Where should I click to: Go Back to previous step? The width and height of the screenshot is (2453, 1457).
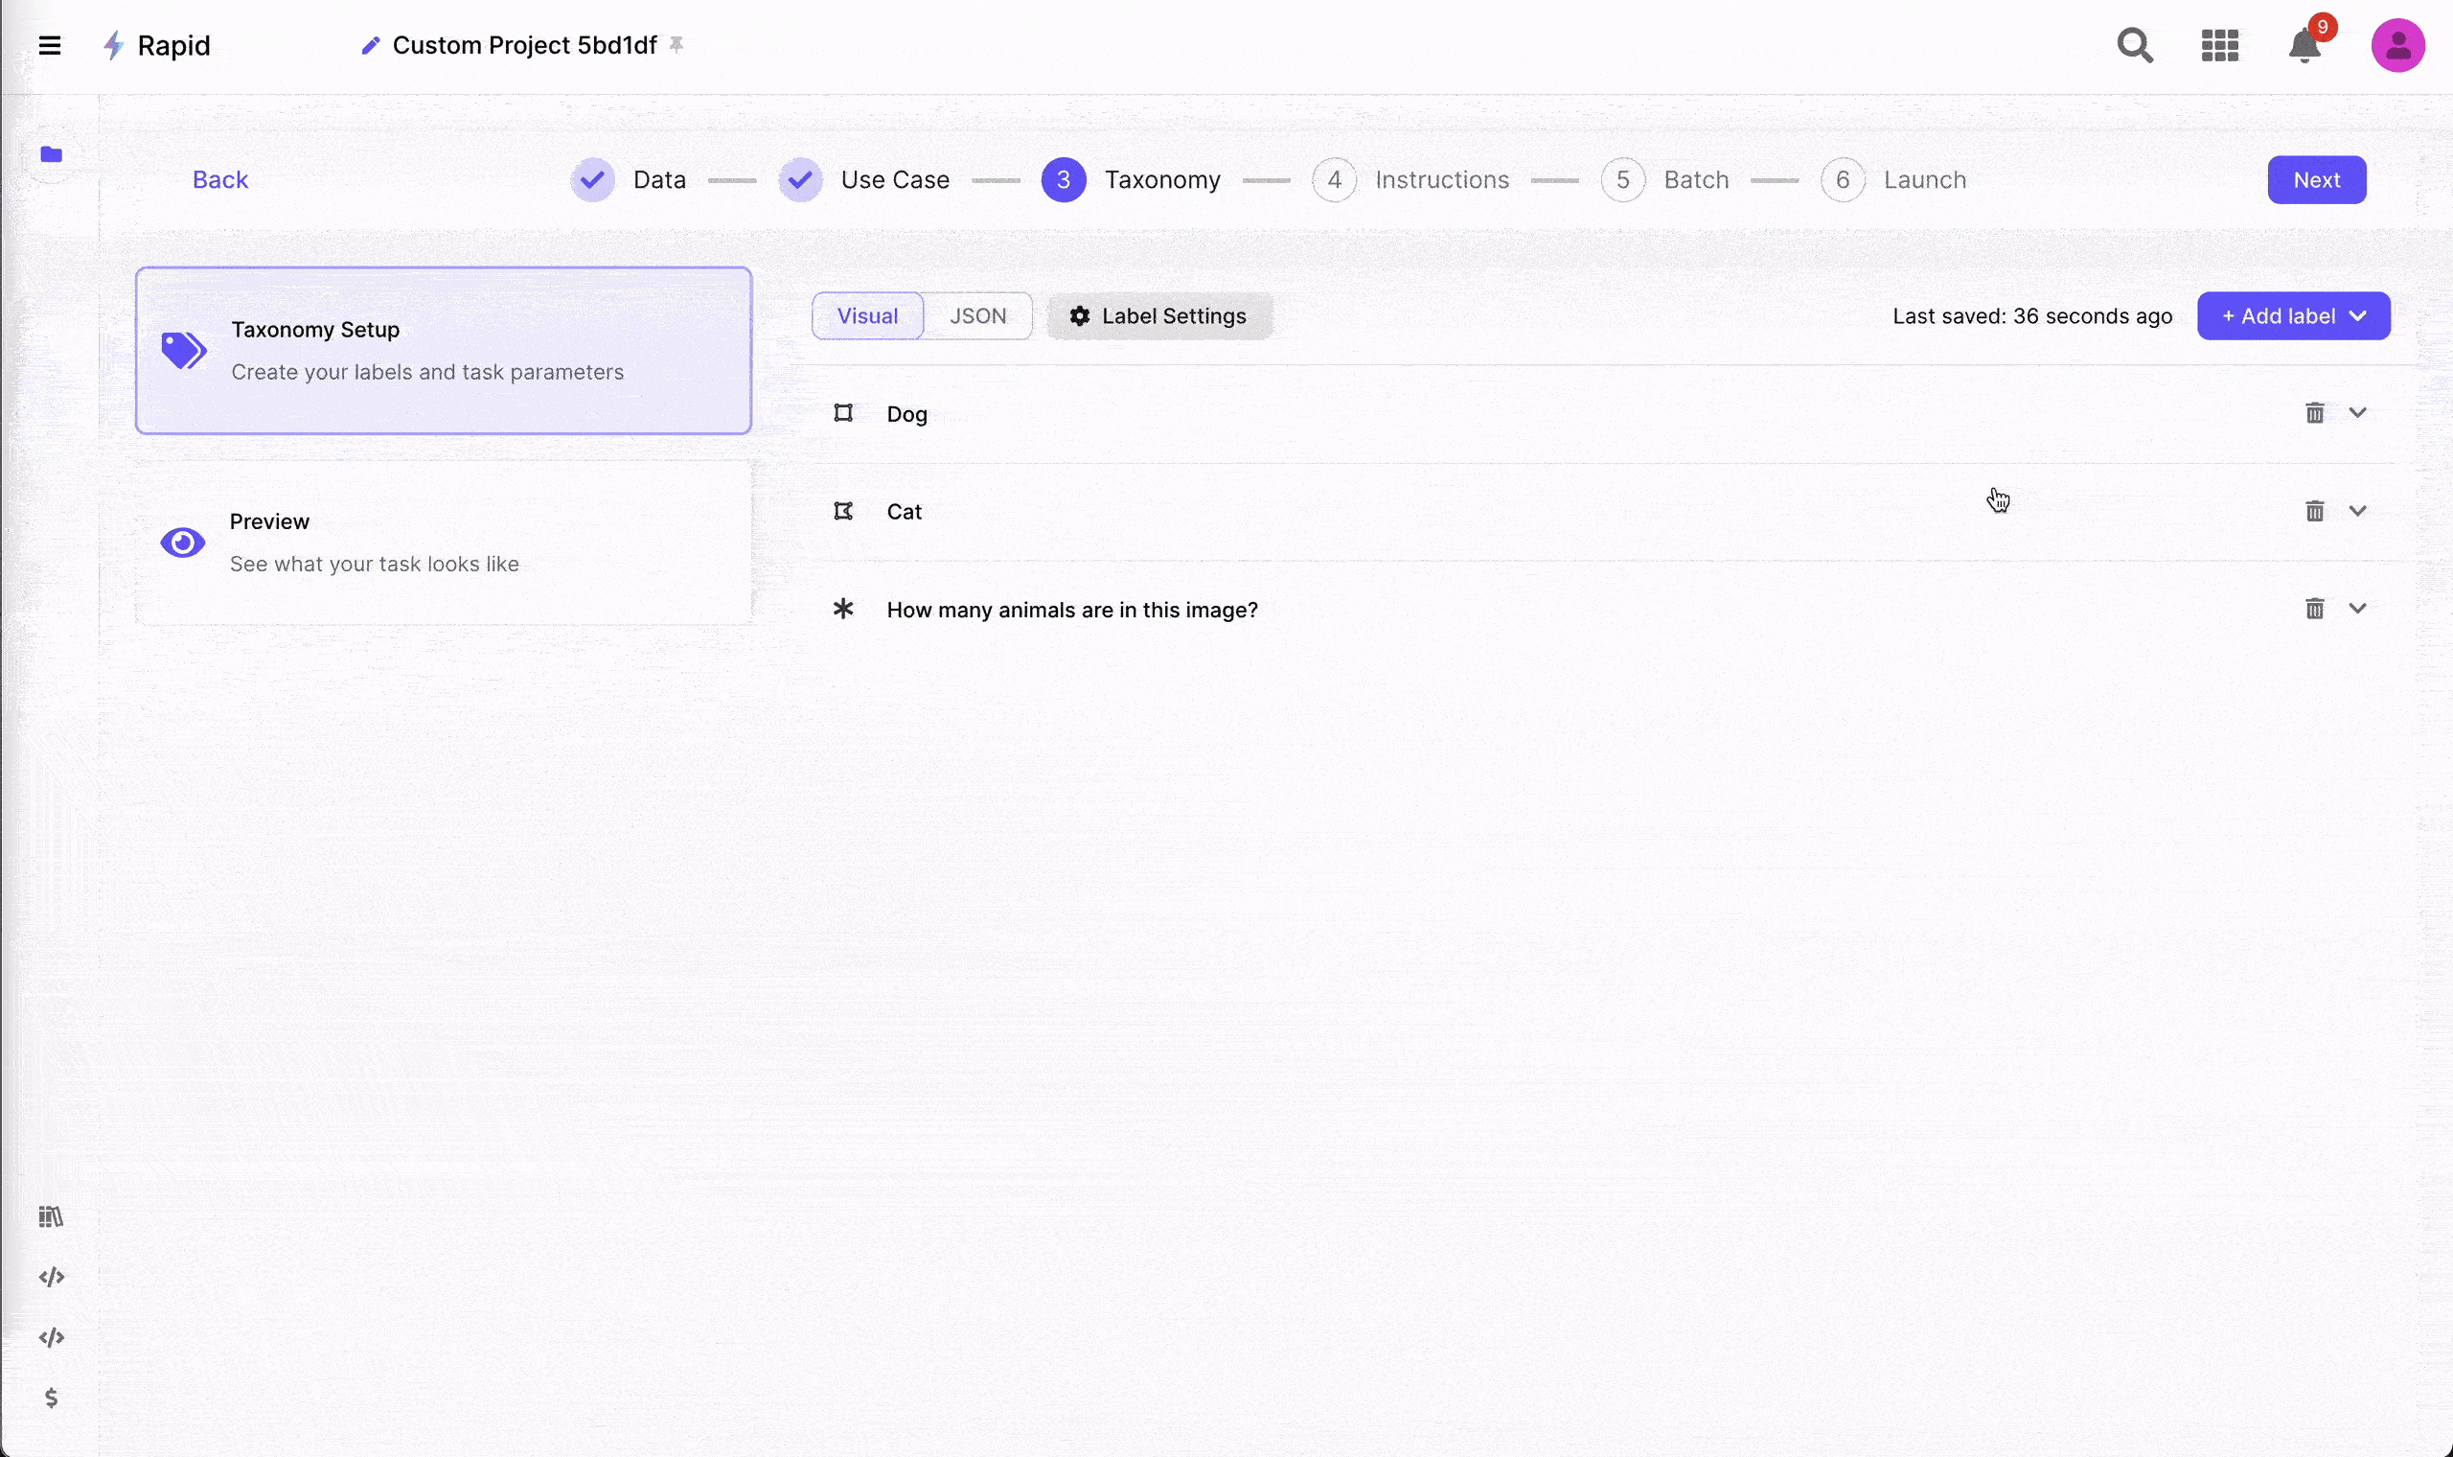coord(219,179)
